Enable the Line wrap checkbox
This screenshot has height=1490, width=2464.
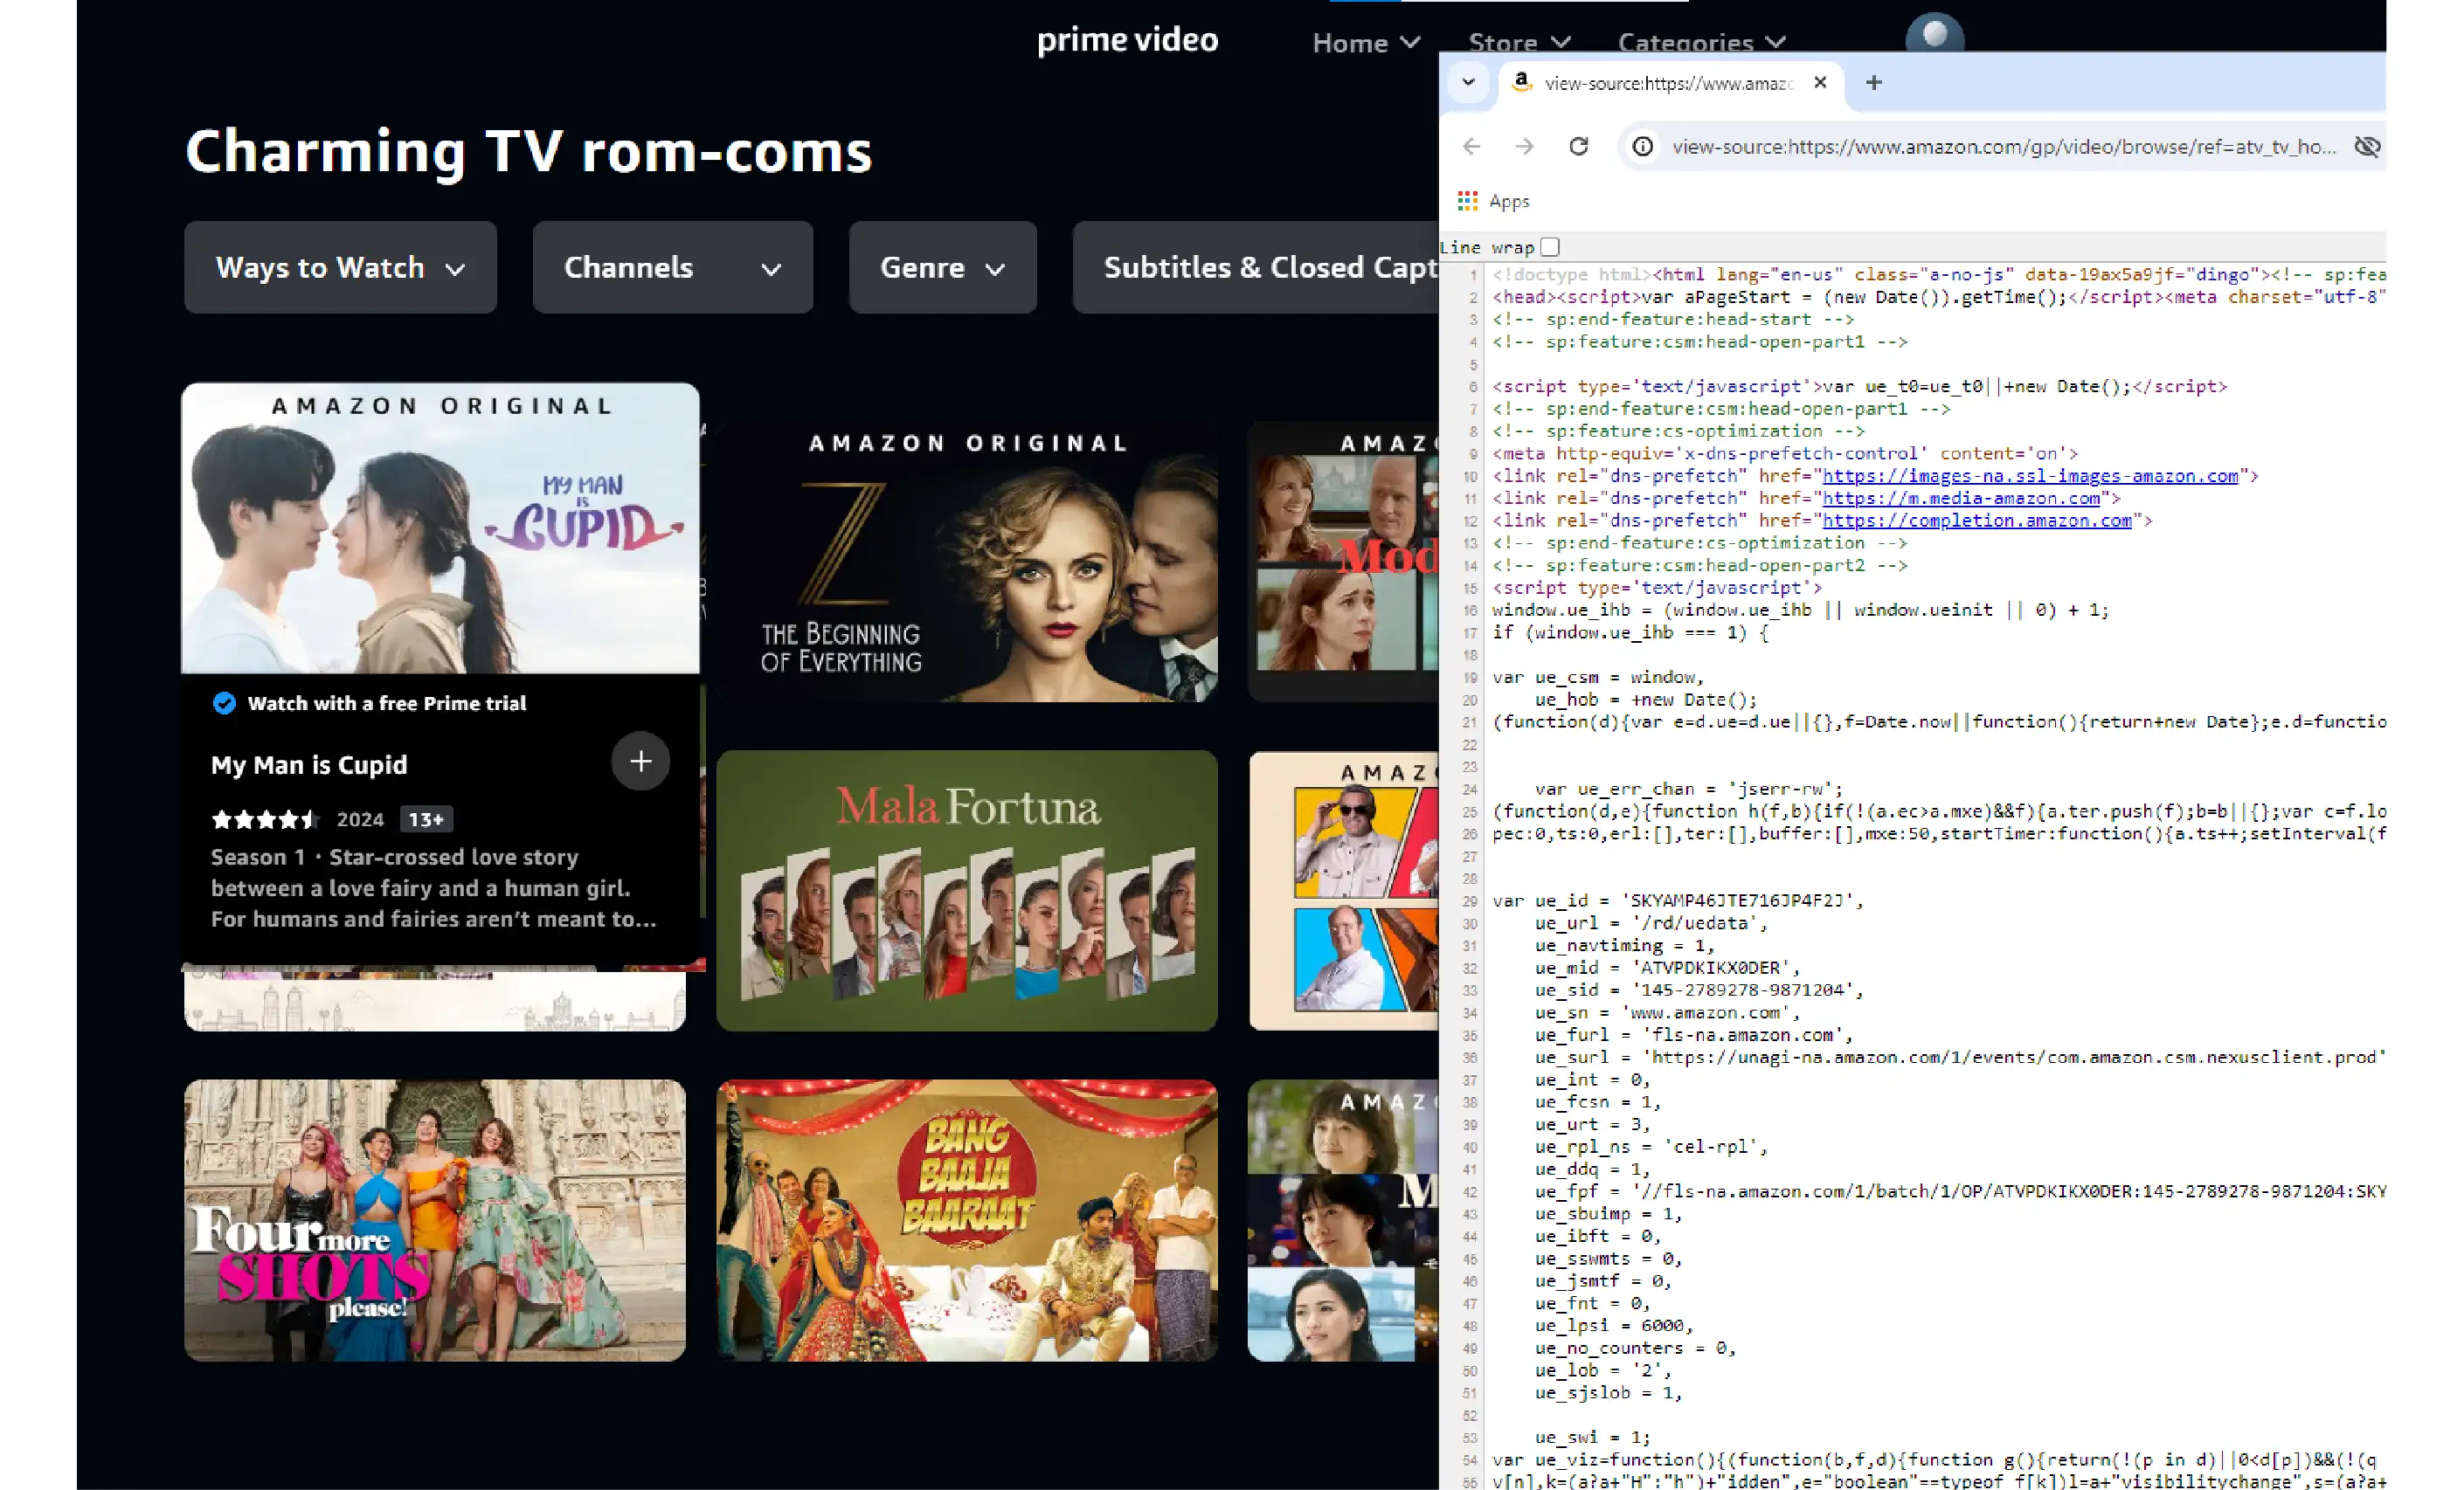tap(1550, 247)
